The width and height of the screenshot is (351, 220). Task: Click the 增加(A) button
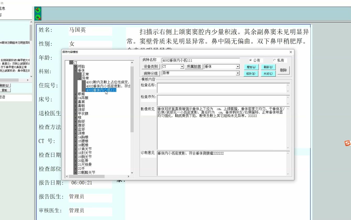pos(251,67)
